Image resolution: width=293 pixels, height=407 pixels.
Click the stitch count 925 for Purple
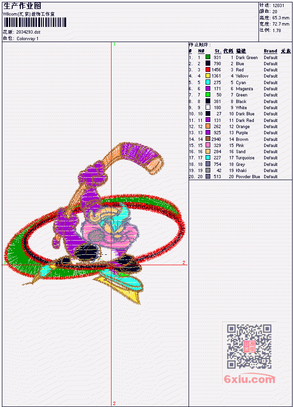(x=217, y=133)
